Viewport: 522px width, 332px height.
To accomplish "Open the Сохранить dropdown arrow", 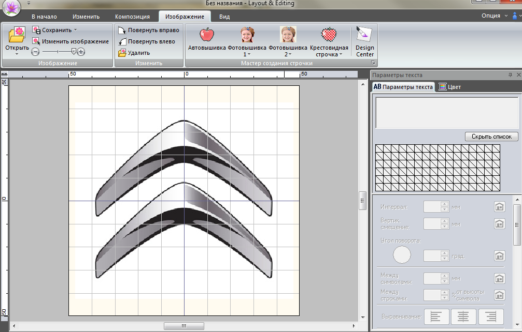I will (x=75, y=30).
